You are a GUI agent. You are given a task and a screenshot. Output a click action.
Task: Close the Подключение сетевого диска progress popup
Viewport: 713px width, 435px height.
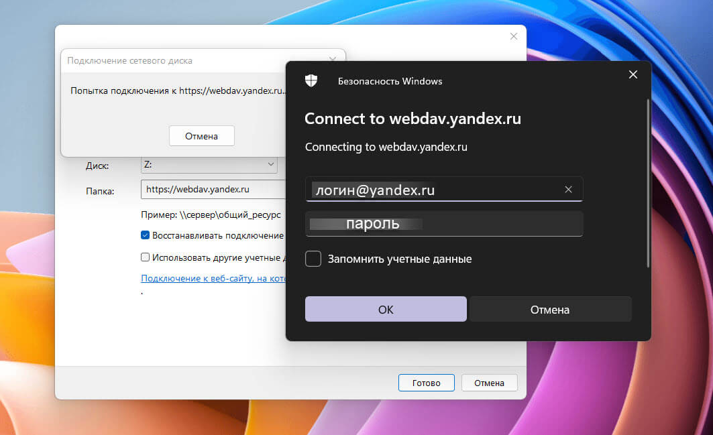[x=333, y=60]
